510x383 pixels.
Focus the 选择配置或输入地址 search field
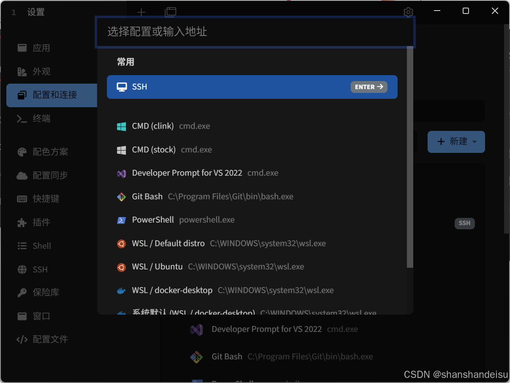[255, 32]
